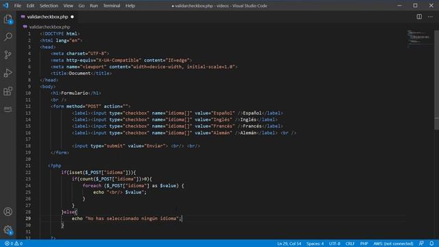439x247 pixels.
Task: Open the Selection menu
Action: (49, 5)
